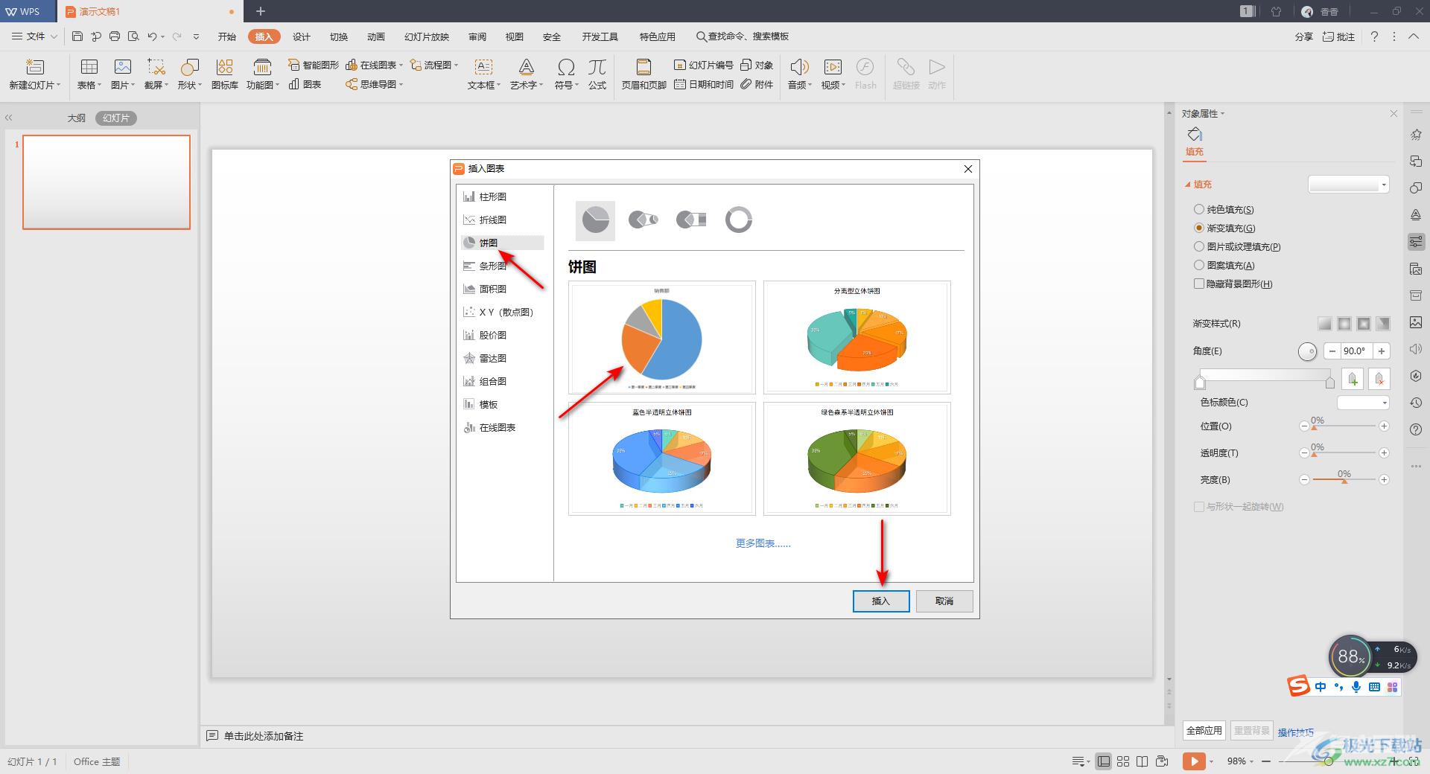Click the 取消 cancel button
The width and height of the screenshot is (1430, 774).
point(944,601)
